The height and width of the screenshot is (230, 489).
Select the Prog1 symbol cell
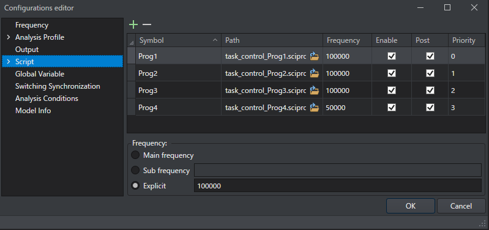point(178,56)
